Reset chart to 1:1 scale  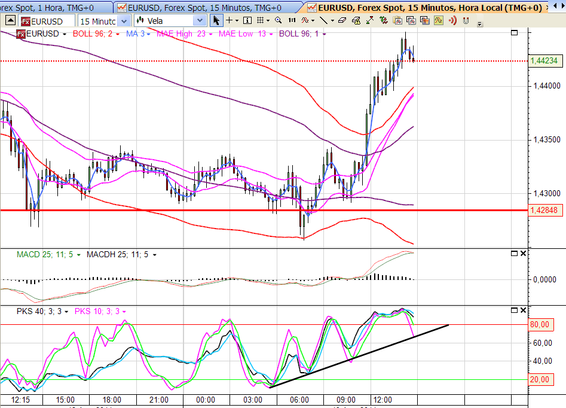click(x=292, y=20)
